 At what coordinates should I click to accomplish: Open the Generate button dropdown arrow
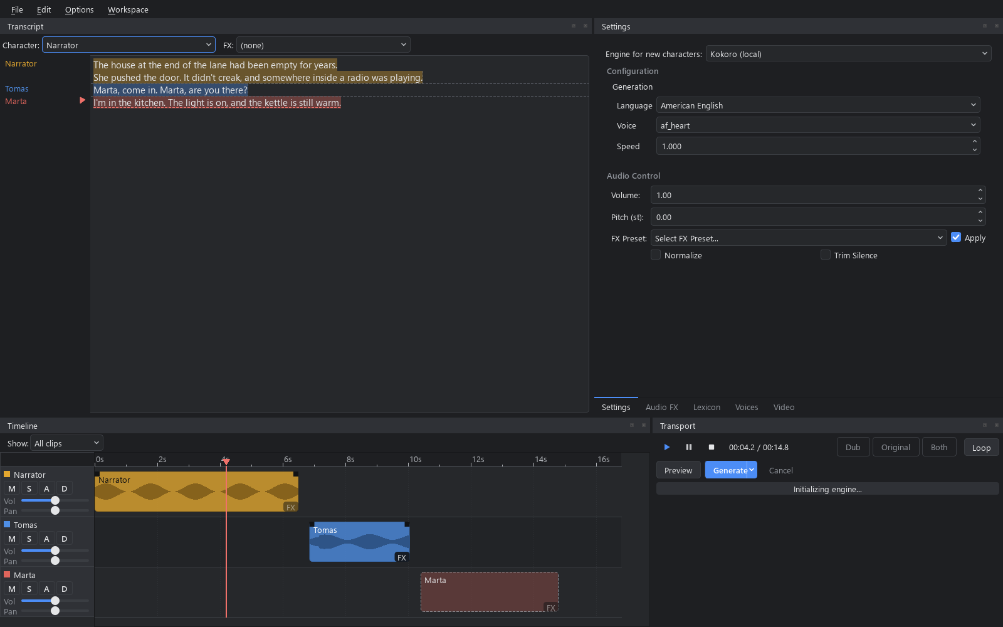coord(752,470)
